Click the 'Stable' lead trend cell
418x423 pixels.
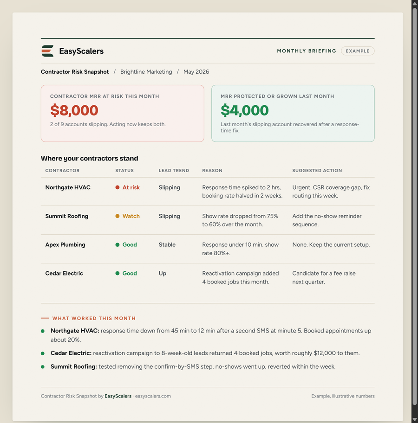click(167, 245)
